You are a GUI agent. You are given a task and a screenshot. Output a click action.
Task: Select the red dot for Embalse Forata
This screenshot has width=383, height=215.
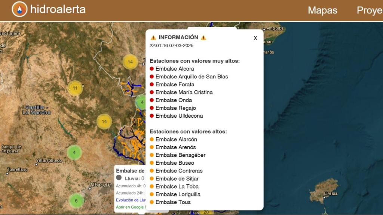click(x=151, y=84)
